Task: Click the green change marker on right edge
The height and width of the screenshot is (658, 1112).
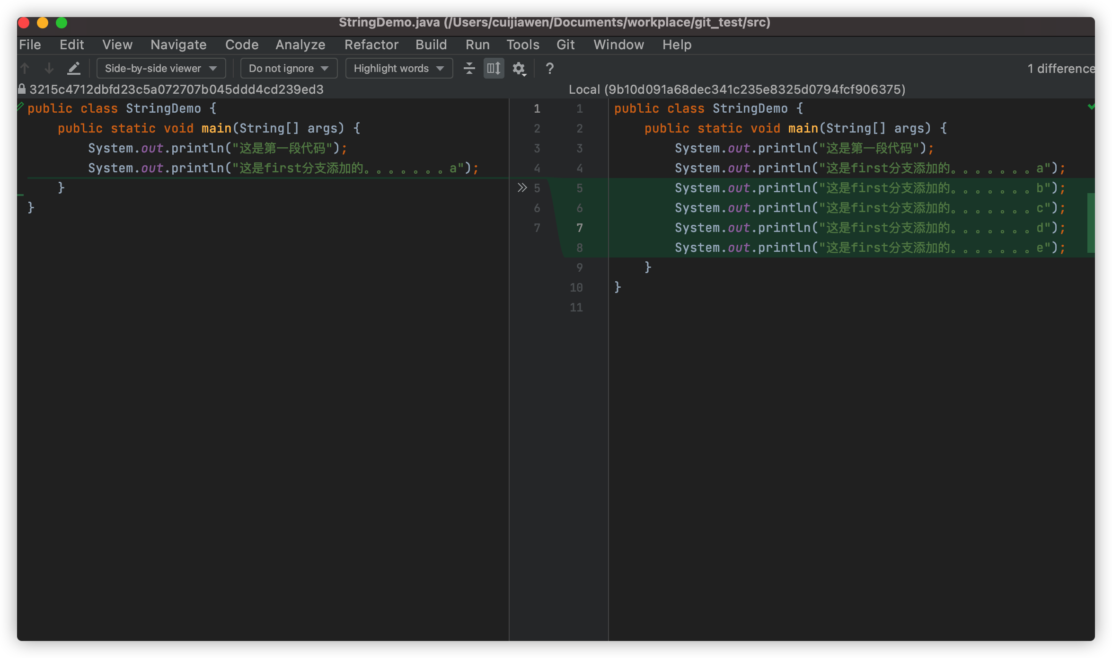Action: 1092,222
